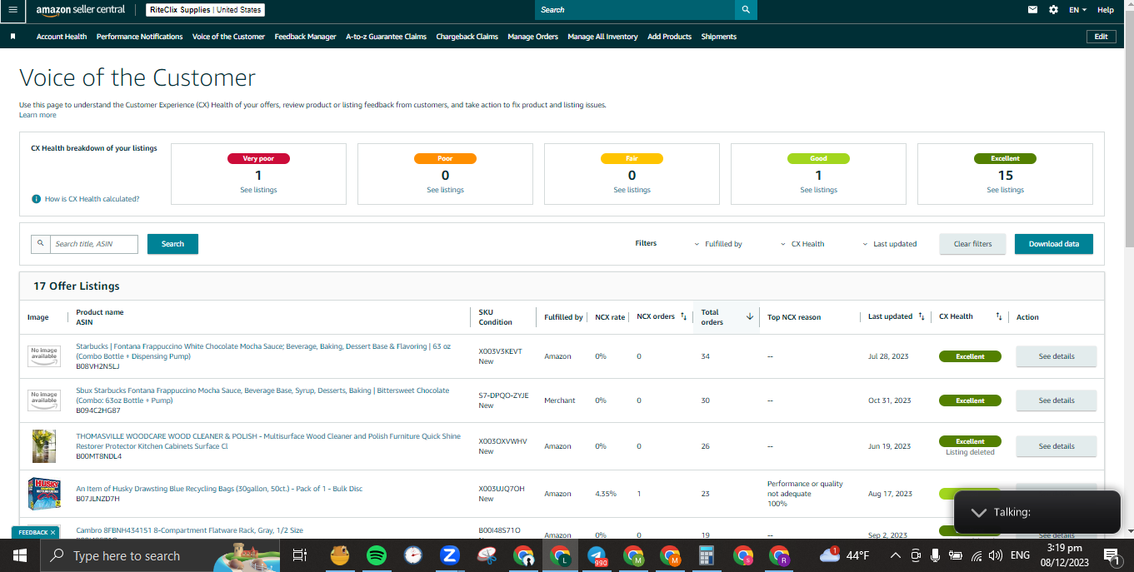Click the search magnifier button in header

(x=746, y=9)
